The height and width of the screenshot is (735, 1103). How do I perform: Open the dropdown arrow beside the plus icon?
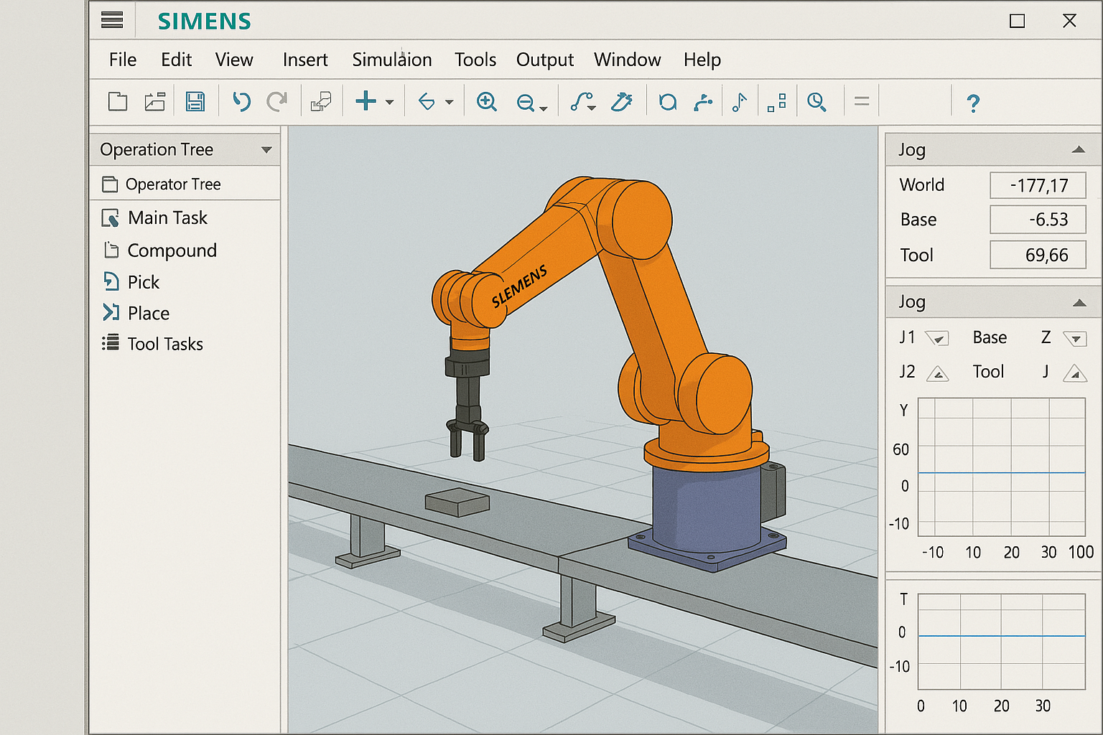point(390,103)
